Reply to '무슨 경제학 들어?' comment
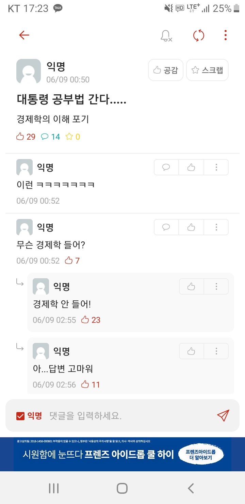Viewport: 245px width, 504px height. (x=166, y=227)
